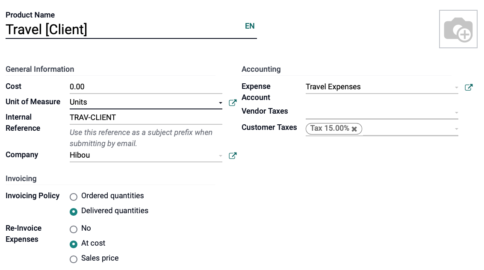Click the EN translation button
Viewport: 484px width, 270px height.
click(250, 26)
